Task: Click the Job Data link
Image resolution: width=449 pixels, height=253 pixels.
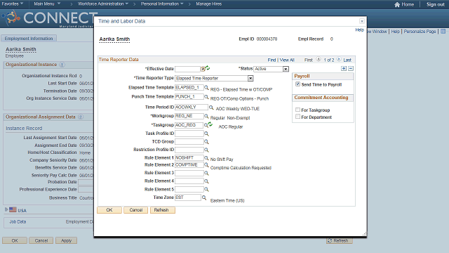Action: [x=18, y=222]
